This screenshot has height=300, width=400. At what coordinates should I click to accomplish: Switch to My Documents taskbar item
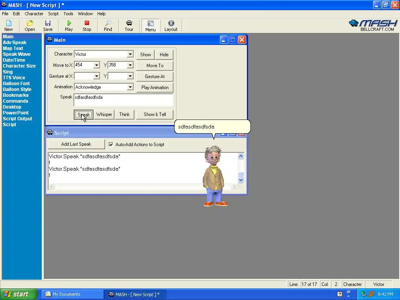(x=72, y=294)
